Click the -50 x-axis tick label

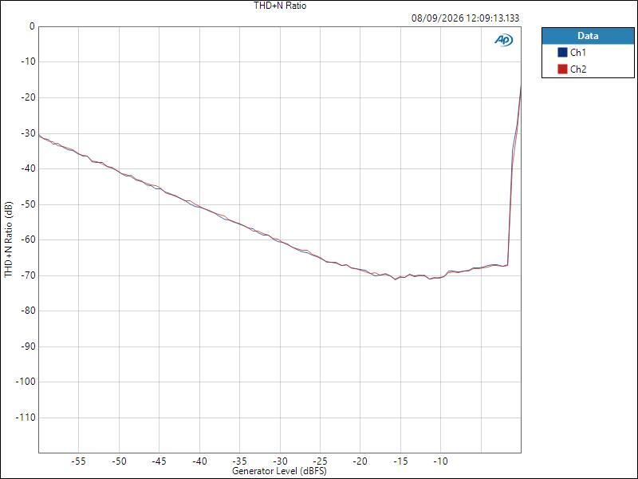pyautogui.click(x=119, y=461)
